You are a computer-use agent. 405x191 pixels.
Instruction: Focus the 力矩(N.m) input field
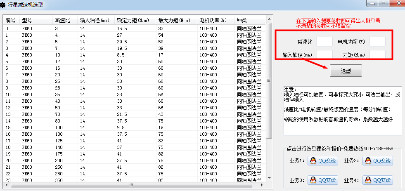[377, 54]
